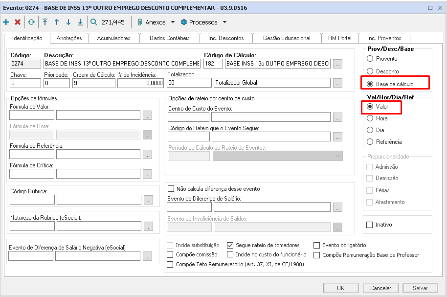Expand the Processos dropdown arrow
Image resolution: width=447 pixels, height=297 pixels.
coord(224,22)
